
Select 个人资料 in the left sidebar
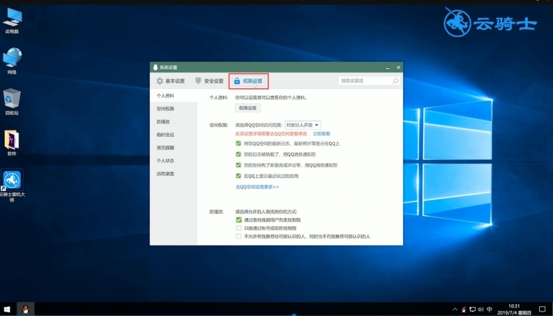pyautogui.click(x=174, y=96)
